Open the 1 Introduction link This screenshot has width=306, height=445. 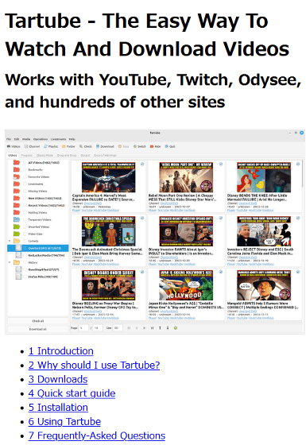(60, 351)
